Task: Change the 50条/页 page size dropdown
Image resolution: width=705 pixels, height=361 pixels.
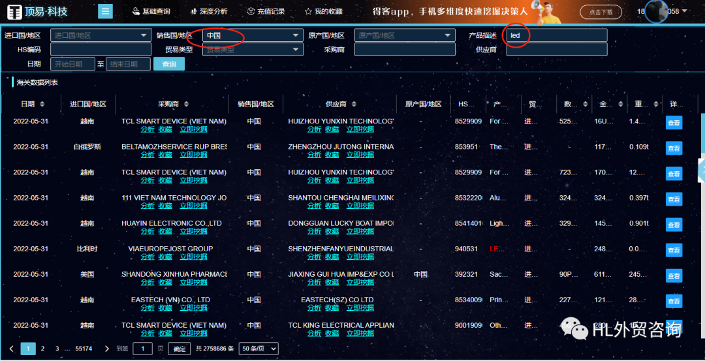Action: pos(258,349)
